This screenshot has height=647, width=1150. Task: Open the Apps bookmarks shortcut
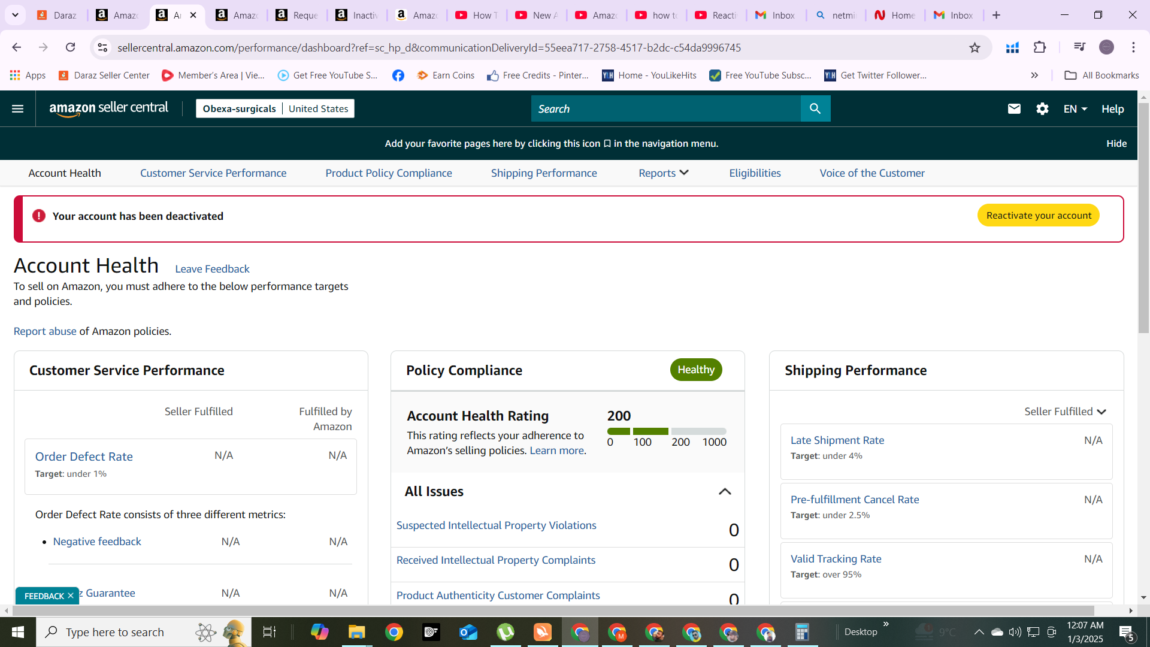point(28,75)
